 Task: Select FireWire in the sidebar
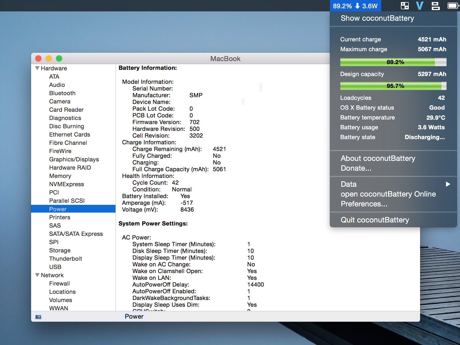tap(60, 151)
